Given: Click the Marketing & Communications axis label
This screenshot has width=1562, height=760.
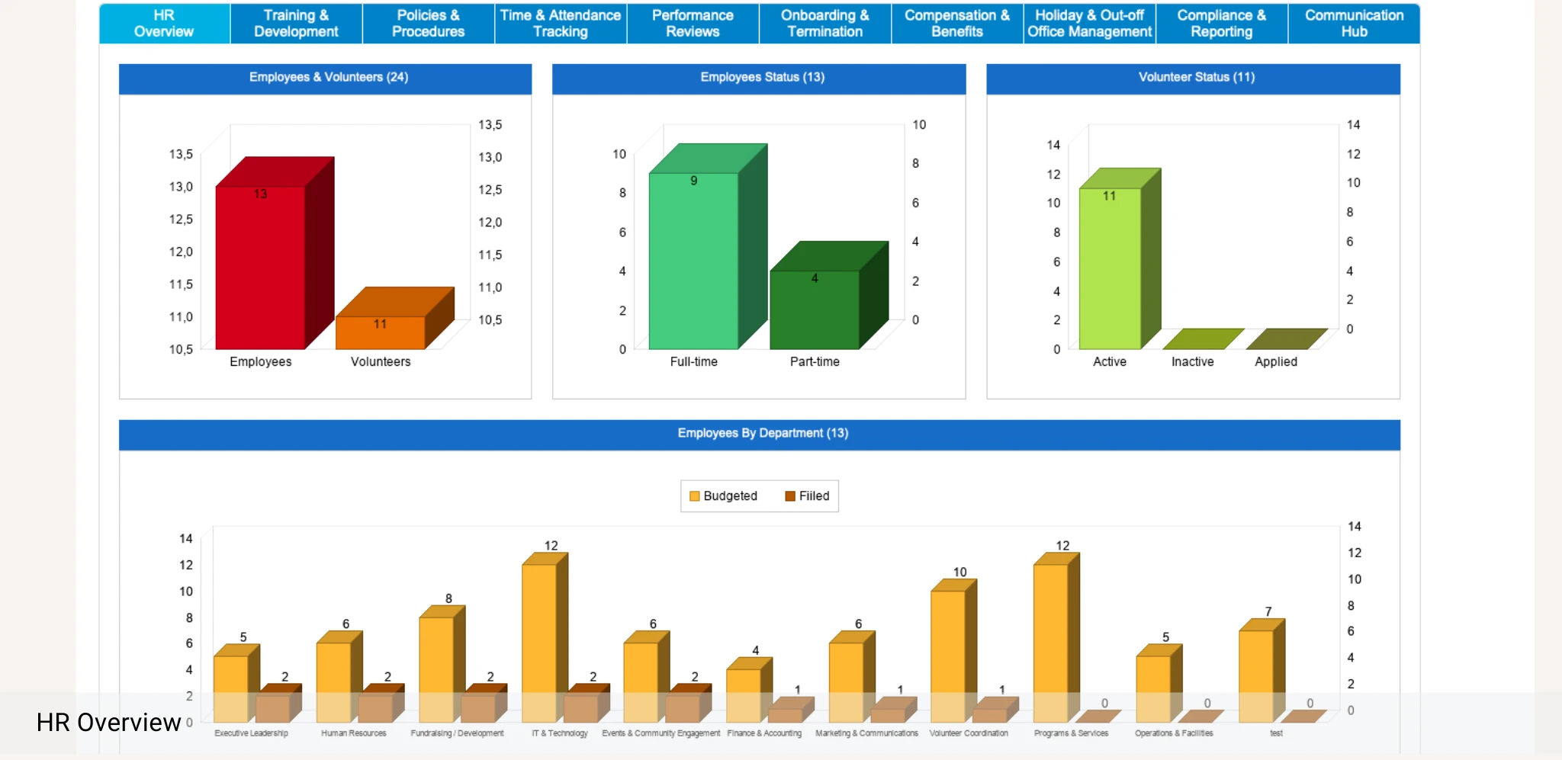Looking at the screenshot, I should [867, 733].
